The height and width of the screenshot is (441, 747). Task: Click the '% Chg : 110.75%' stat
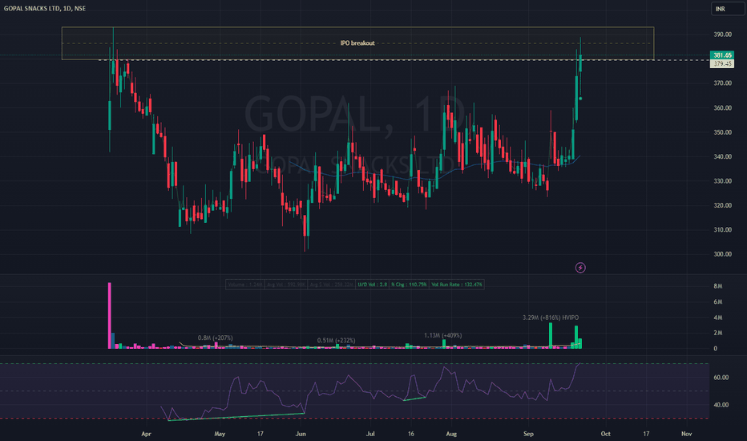click(x=409, y=285)
